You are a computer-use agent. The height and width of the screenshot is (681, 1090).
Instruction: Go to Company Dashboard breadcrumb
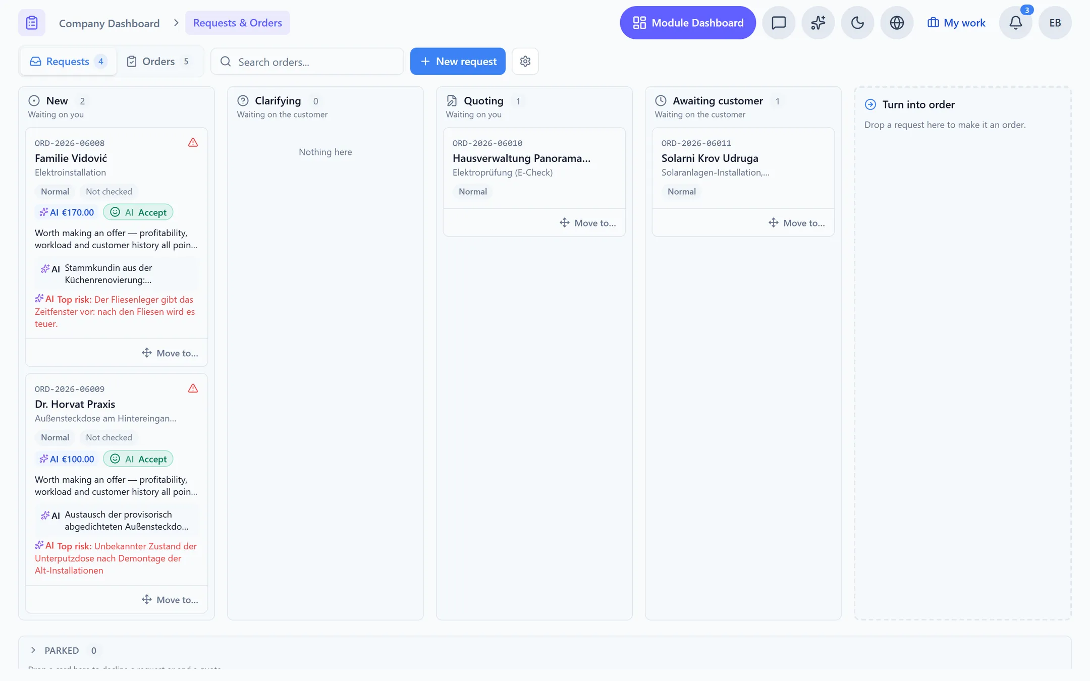[x=109, y=23]
